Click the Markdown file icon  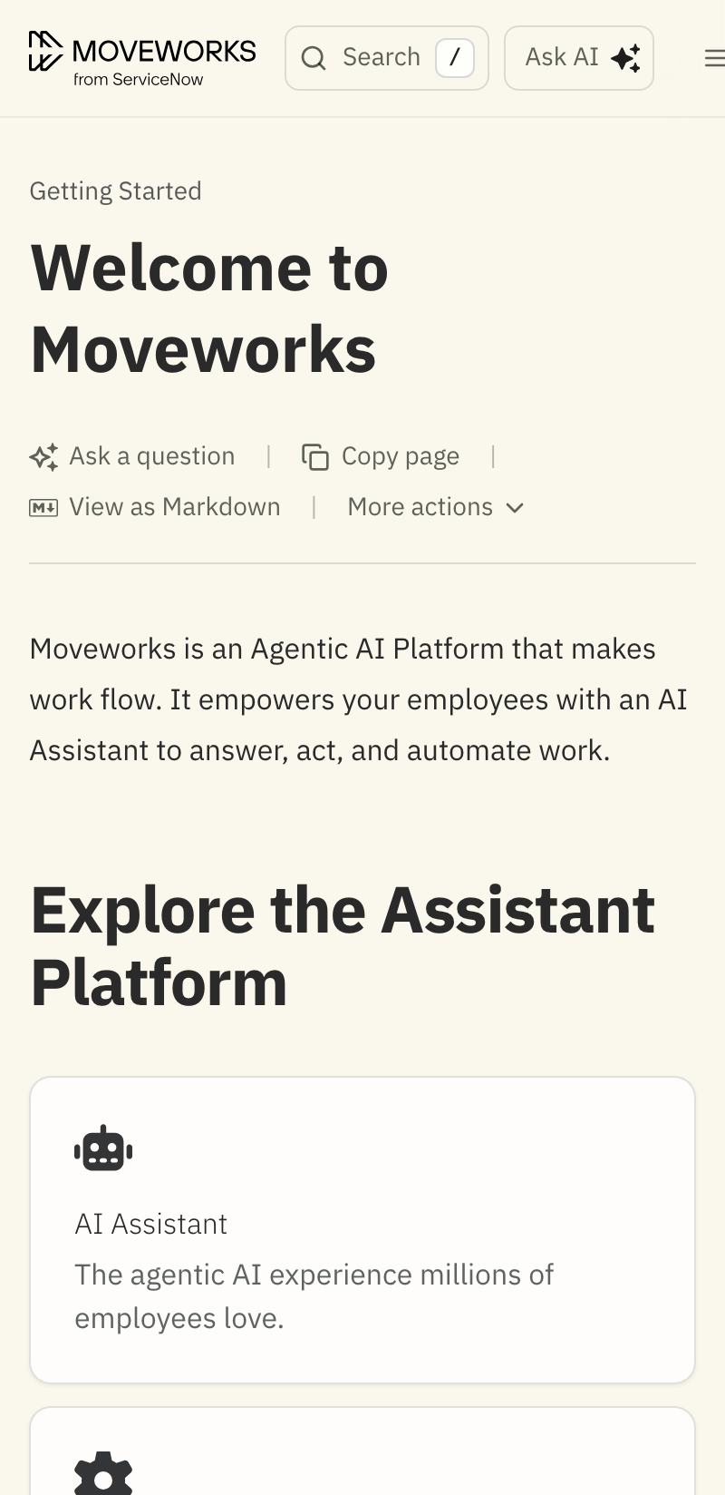(x=43, y=507)
